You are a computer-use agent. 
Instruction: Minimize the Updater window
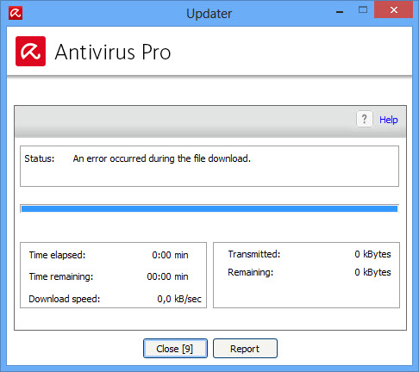coord(340,12)
